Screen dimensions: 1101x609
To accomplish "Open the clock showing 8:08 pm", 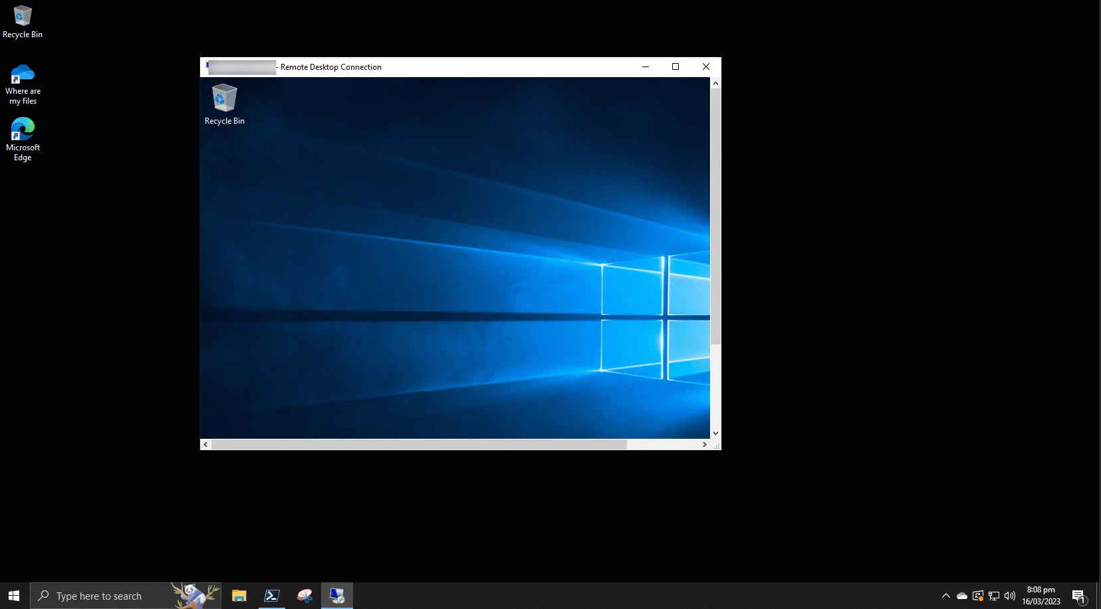I will coord(1041,596).
